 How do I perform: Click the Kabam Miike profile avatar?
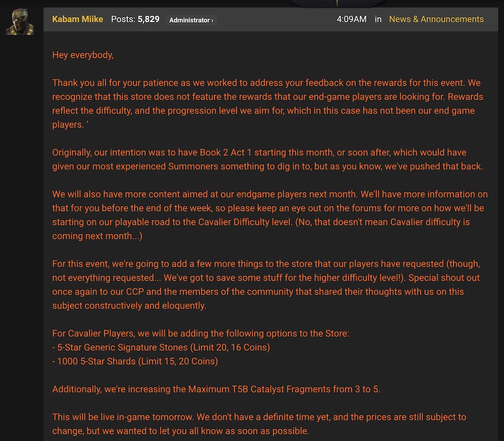[20, 21]
